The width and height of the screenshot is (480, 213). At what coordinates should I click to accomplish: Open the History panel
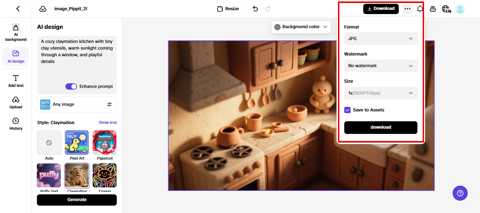coord(15,124)
